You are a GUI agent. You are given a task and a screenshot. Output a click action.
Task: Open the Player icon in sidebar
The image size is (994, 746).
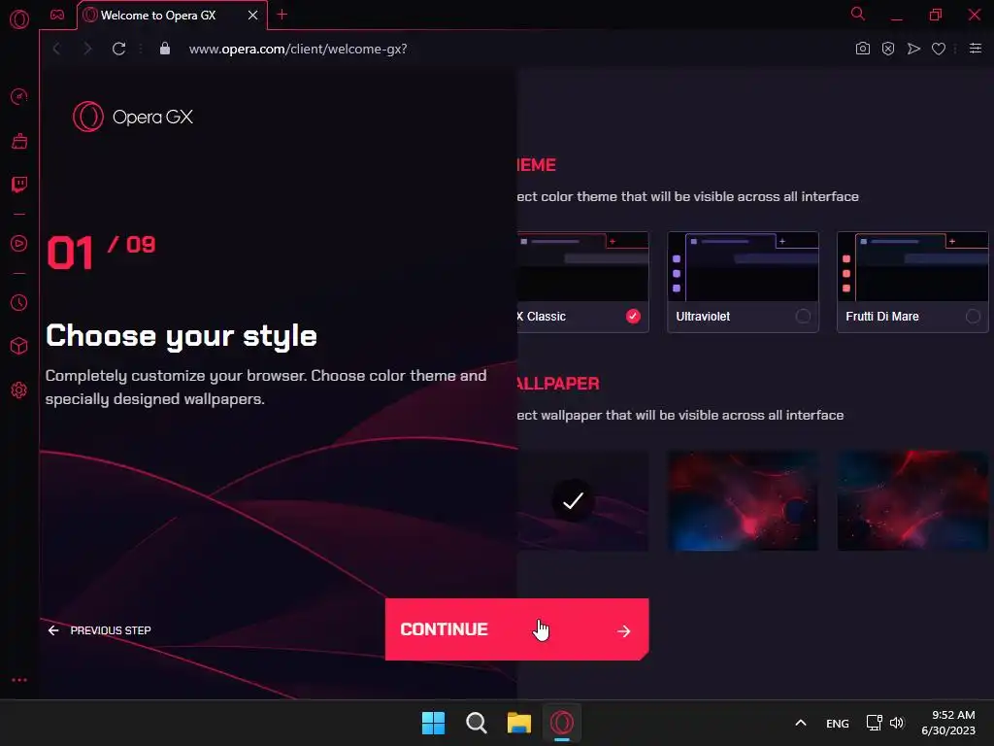[19, 244]
